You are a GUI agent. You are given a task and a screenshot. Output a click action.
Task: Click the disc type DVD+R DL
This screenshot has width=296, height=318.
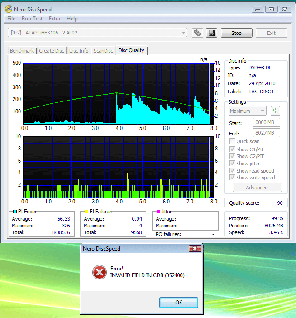[x=260, y=67]
